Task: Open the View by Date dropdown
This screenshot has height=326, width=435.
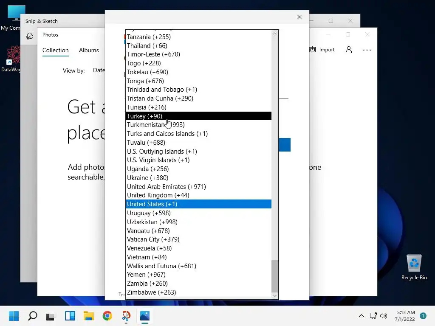Action: pos(99,70)
